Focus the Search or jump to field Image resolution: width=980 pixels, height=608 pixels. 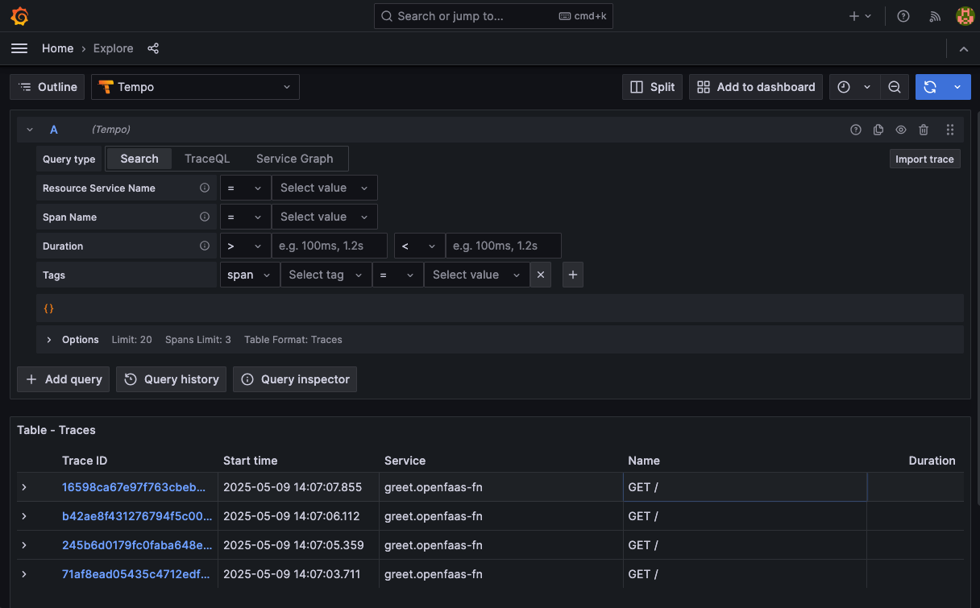[493, 16]
